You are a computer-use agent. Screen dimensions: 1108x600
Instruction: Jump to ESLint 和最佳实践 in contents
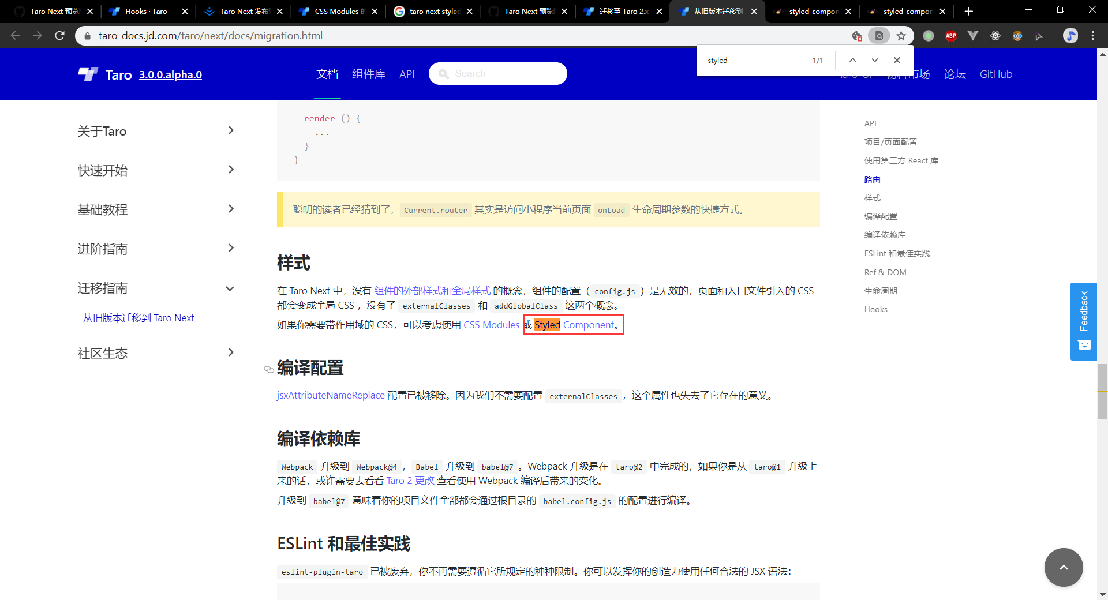(x=897, y=253)
